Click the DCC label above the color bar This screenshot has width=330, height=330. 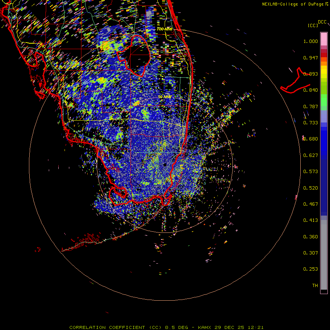point(322,22)
